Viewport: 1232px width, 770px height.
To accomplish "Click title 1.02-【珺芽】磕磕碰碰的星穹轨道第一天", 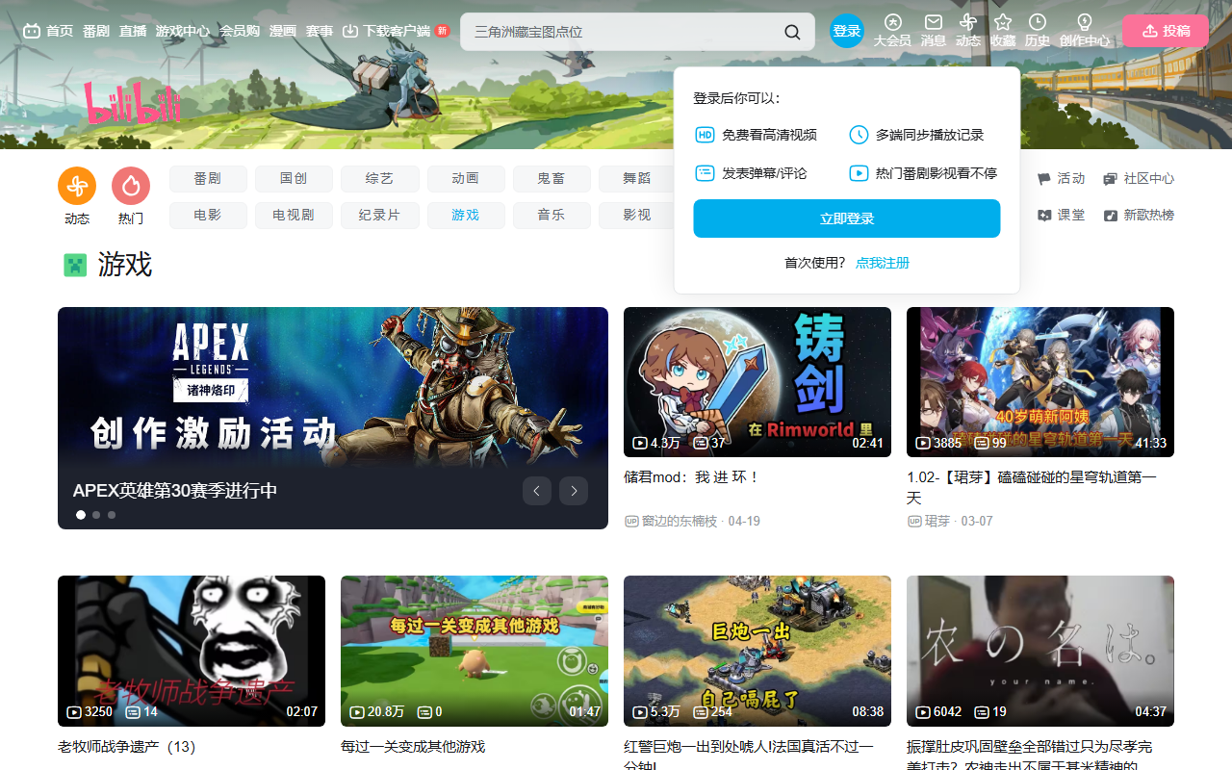I will click(x=1032, y=488).
